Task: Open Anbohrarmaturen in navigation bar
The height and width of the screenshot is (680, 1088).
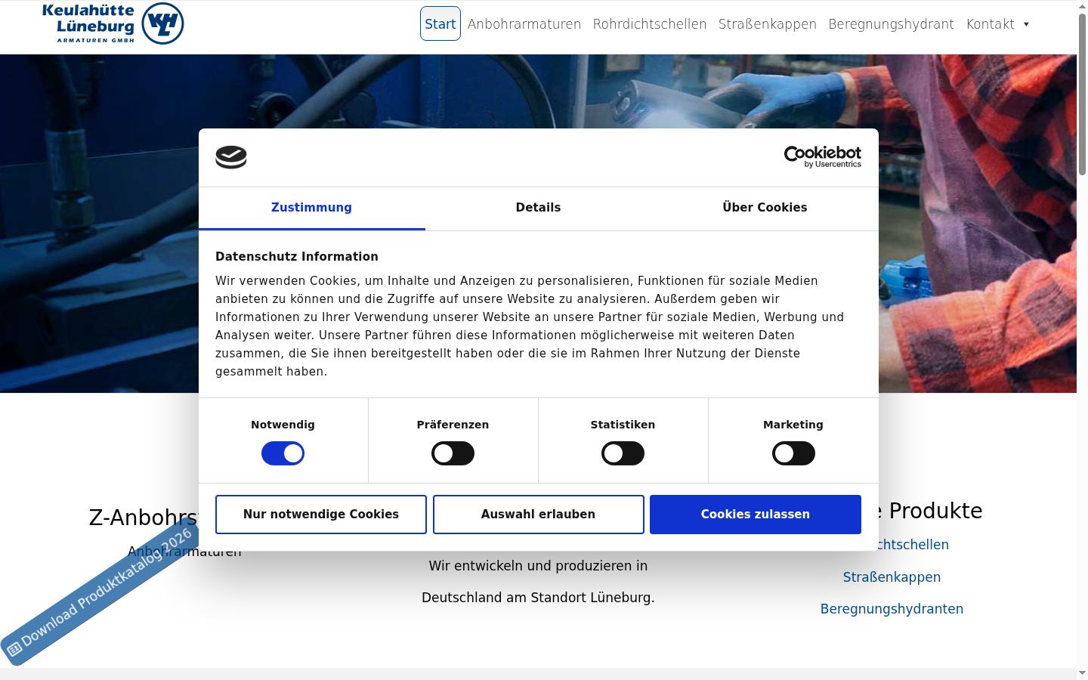Action: (524, 24)
